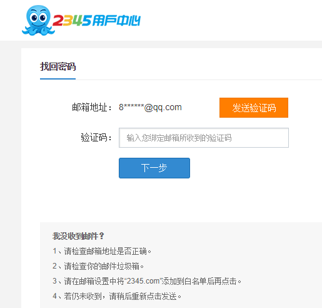Click the number 1 of the first tip
The height and width of the screenshot is (308, 322).
(54, 251)
